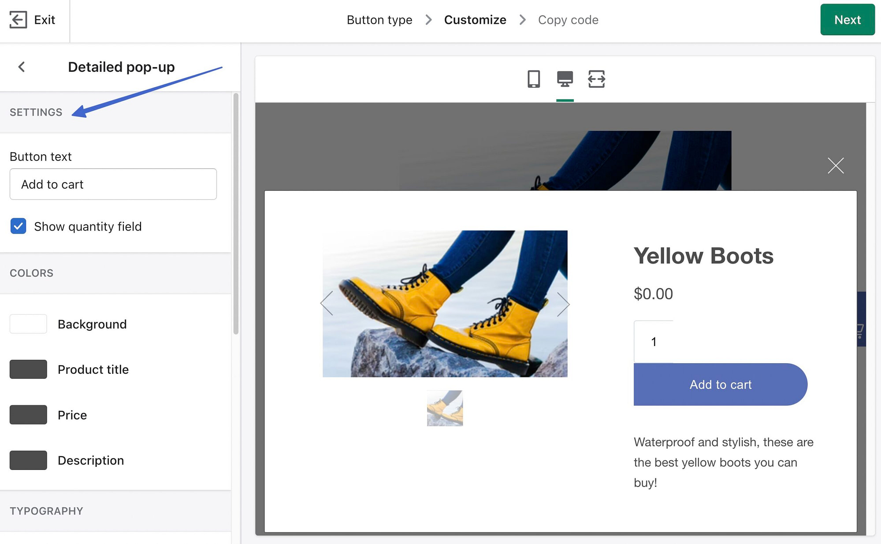Switch preview to desktop view
881x544 pixels.
tap(565, 79)
